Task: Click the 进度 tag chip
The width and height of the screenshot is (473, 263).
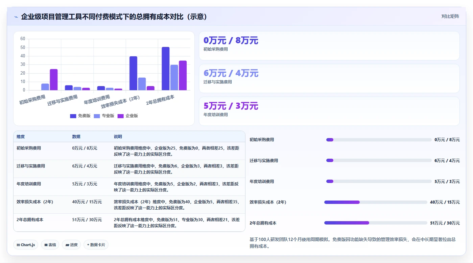Action: 71,245
